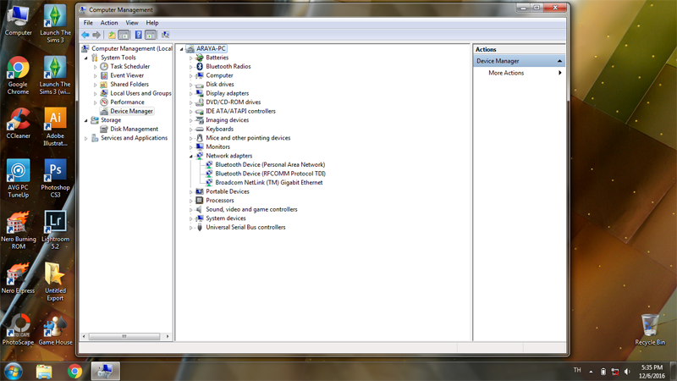Click the Processors category icon

coord(200,201)
